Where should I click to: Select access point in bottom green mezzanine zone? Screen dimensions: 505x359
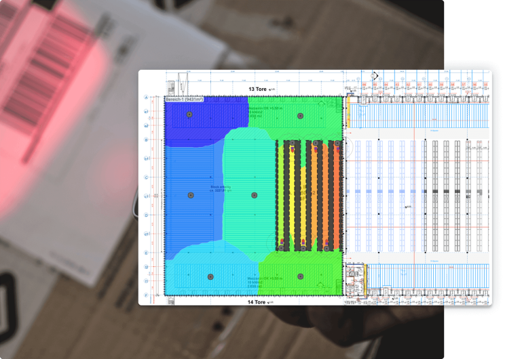299,276
